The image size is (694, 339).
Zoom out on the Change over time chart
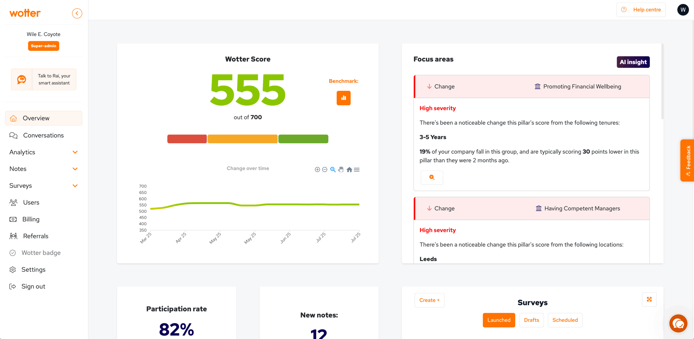coord(324,169)
